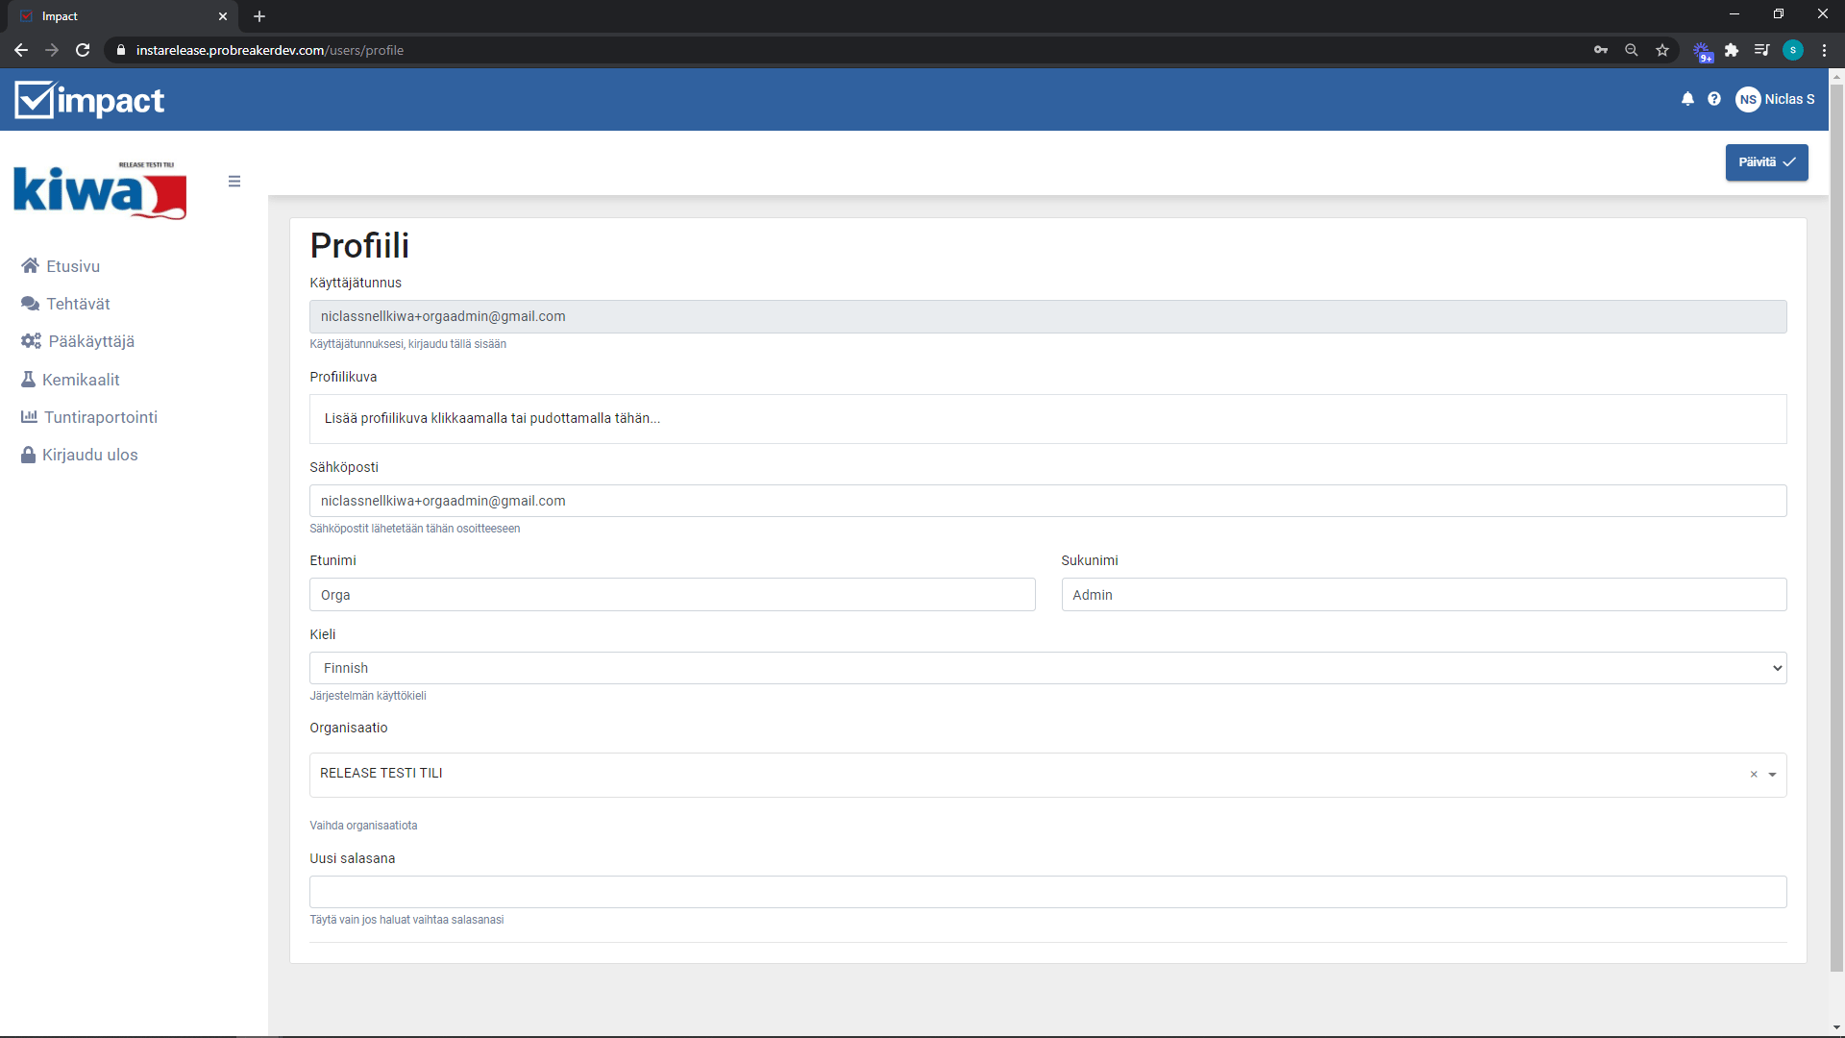Viewport: 1845px width, 1038px height.
Task: Click the NS user avatar
Action: pyautogui.click(x=1748, y=99)
